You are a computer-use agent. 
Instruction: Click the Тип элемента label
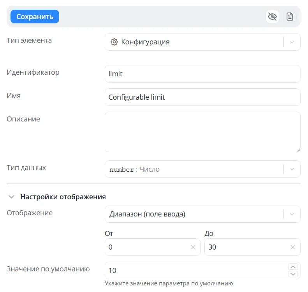coord(29,40)
